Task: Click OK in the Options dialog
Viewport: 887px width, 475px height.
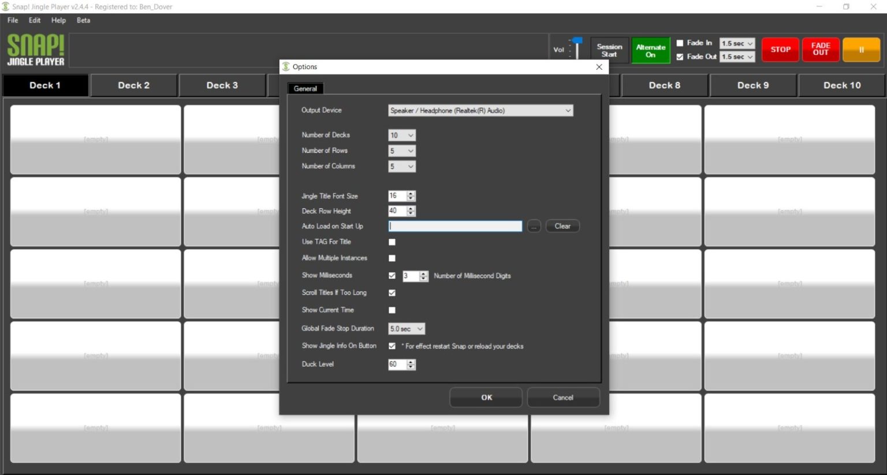Action: coord(486,397)
